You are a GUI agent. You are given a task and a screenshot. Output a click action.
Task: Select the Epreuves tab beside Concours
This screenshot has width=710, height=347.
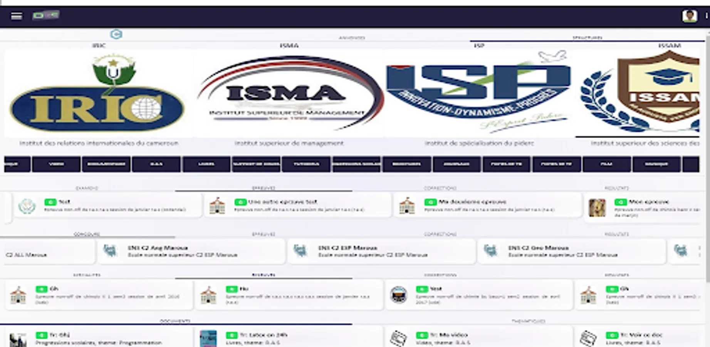coord(264,234)
